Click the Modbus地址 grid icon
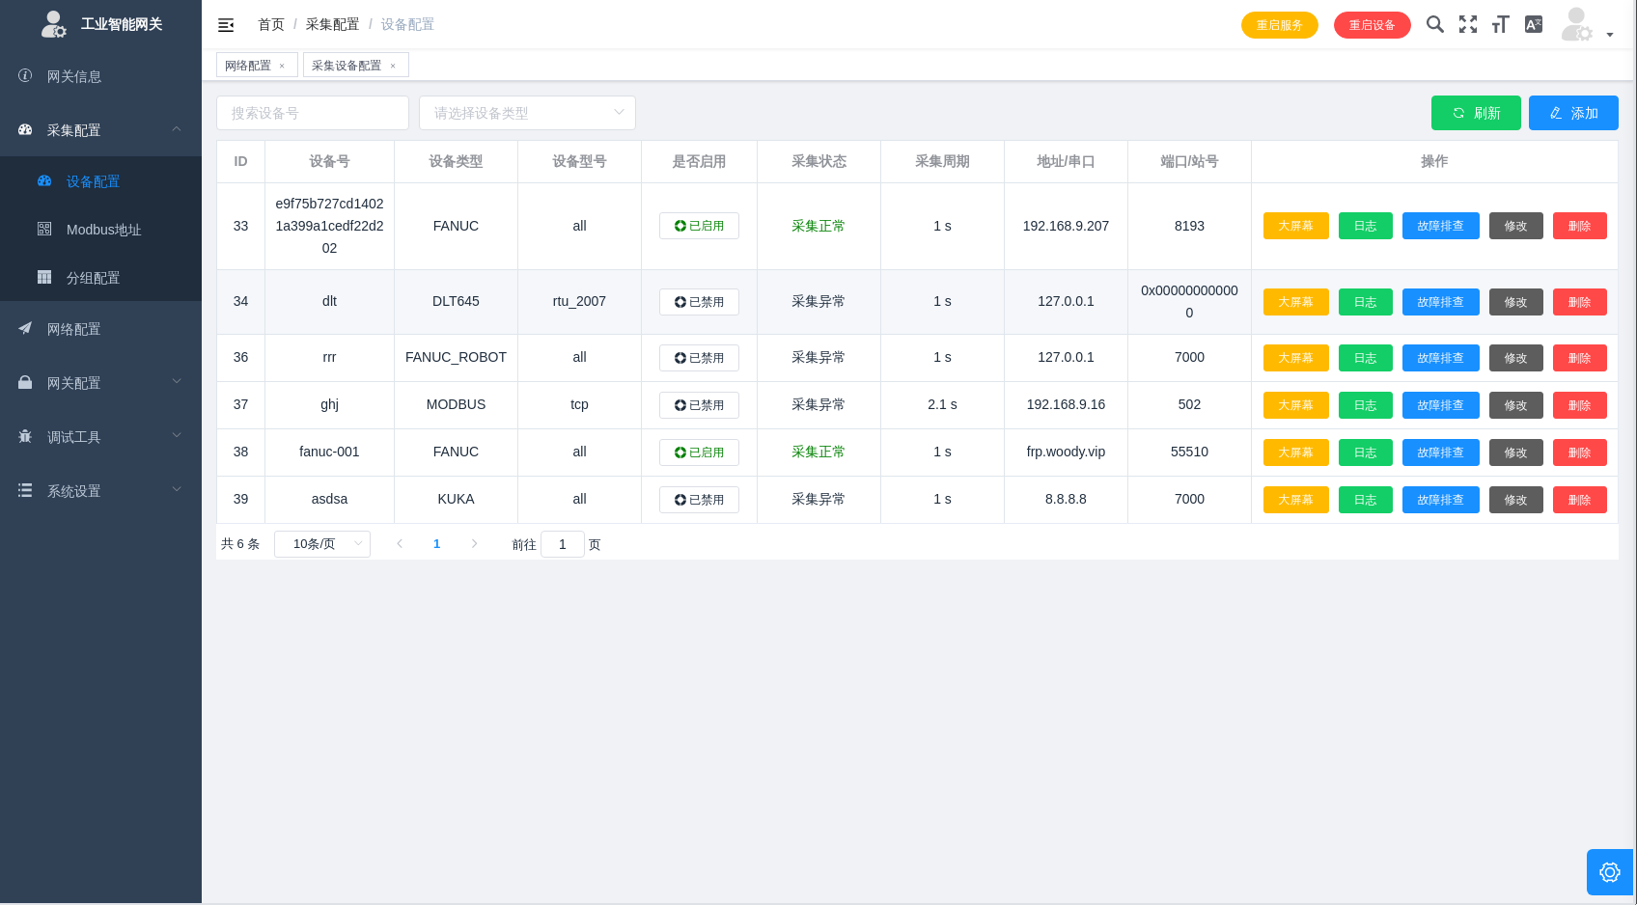Image resolution: width=1637 pixels, height=905 pixels. tap(44, 229)
